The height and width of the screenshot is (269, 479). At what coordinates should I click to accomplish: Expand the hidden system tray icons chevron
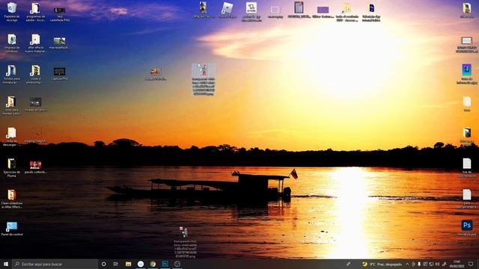pyautogui.click(x=407, y=264)
